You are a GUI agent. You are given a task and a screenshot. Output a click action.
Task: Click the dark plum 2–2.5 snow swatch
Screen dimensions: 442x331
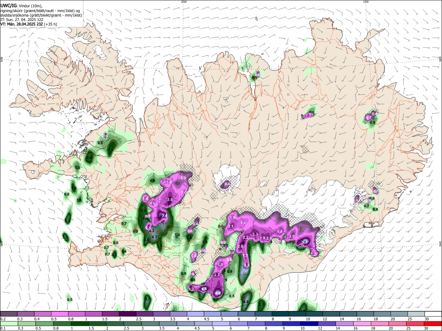(x=127, y=314)
